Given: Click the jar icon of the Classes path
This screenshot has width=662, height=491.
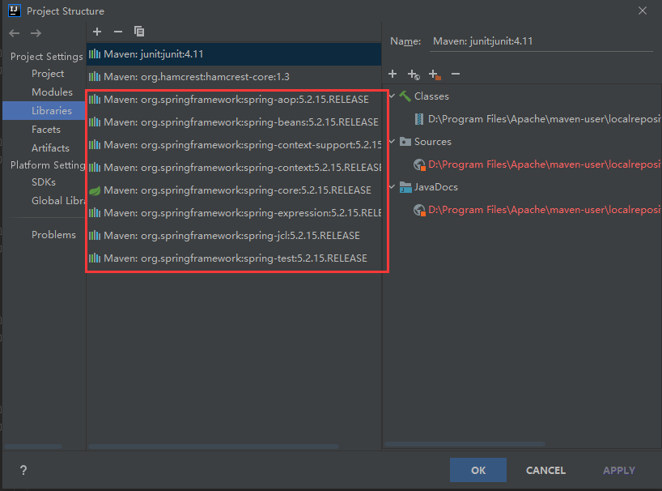Looking at the screenshot, I should pyautogui.click(x=419, y=119).
